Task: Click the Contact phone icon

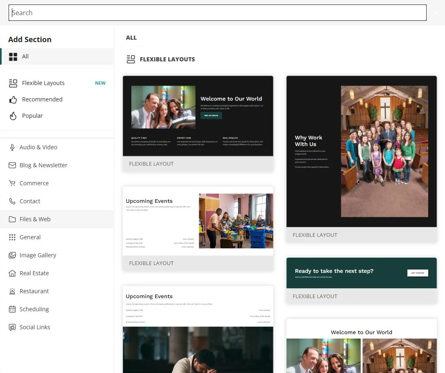Action: coord(12,201)
